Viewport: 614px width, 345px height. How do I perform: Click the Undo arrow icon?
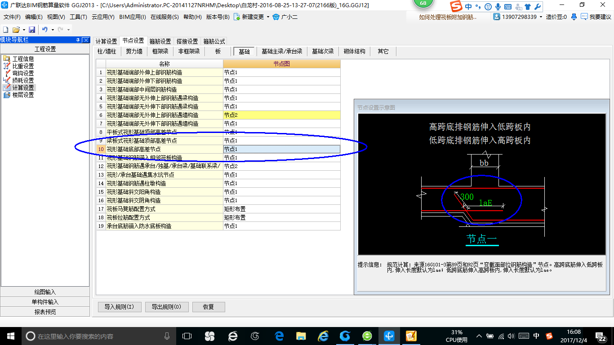click(45, 29)
